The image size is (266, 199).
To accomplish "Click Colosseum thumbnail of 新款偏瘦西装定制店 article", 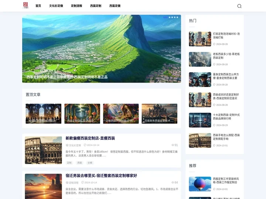I will (x=43, y=150).
